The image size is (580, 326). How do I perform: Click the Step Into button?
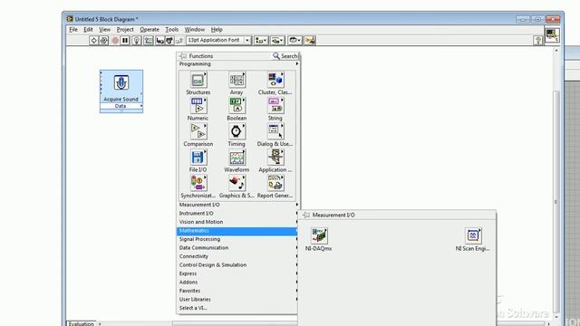click(x=160, y=40)
